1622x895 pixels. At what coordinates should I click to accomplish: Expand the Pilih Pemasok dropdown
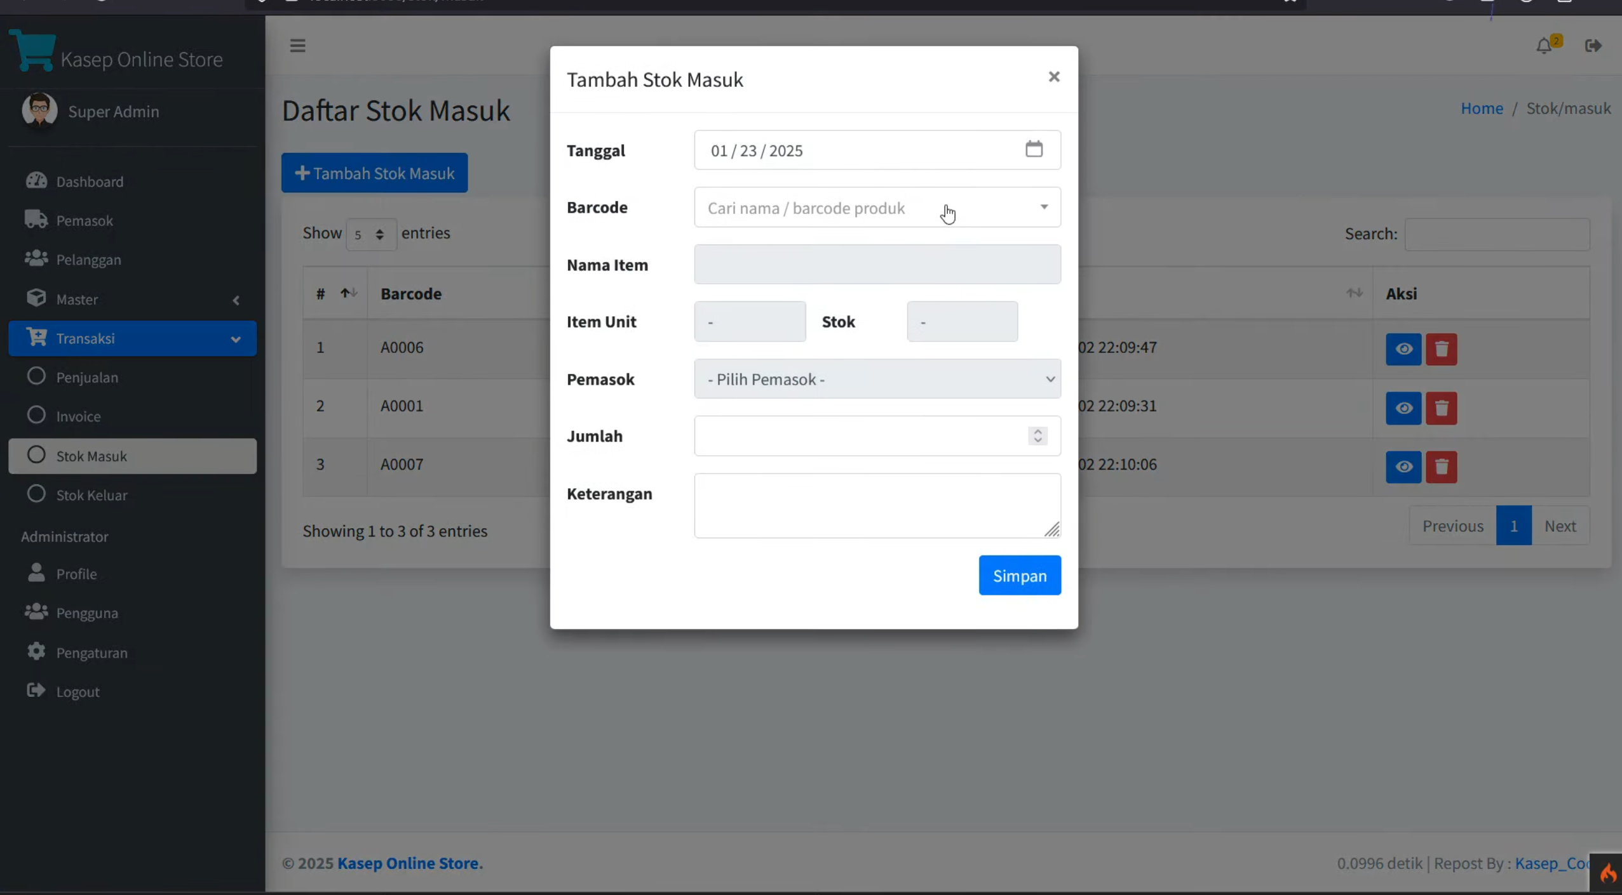(877, 379)
